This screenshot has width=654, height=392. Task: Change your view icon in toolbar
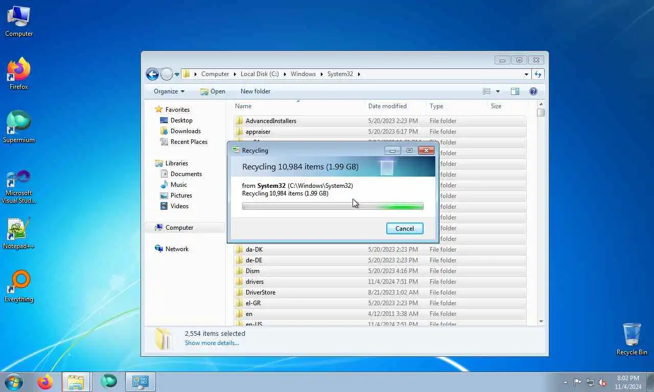pyautogui.click(x=487, y=91)
